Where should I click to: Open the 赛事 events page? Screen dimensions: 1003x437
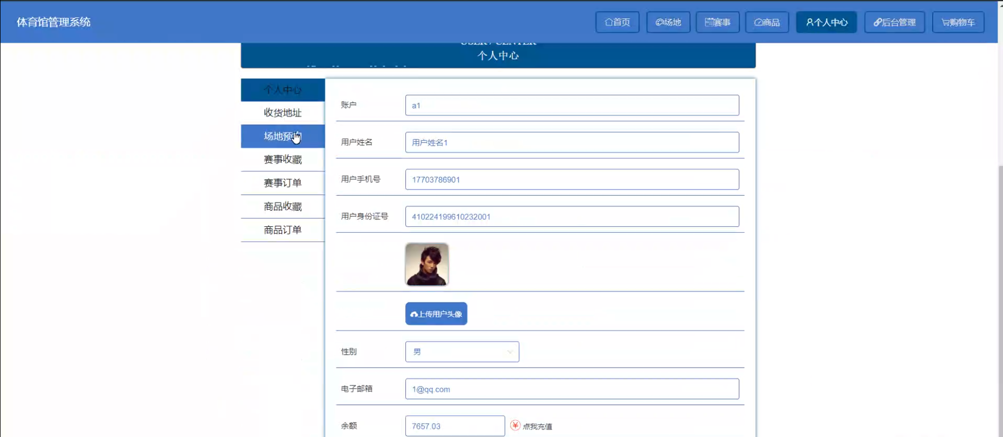tap(718, 22)
